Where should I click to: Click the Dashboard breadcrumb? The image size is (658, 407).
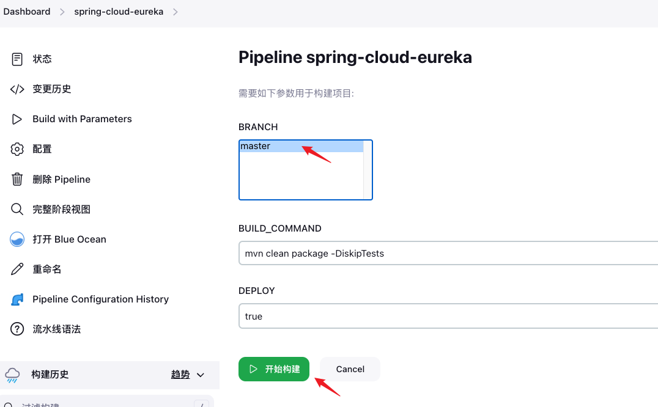click(27, 12)
